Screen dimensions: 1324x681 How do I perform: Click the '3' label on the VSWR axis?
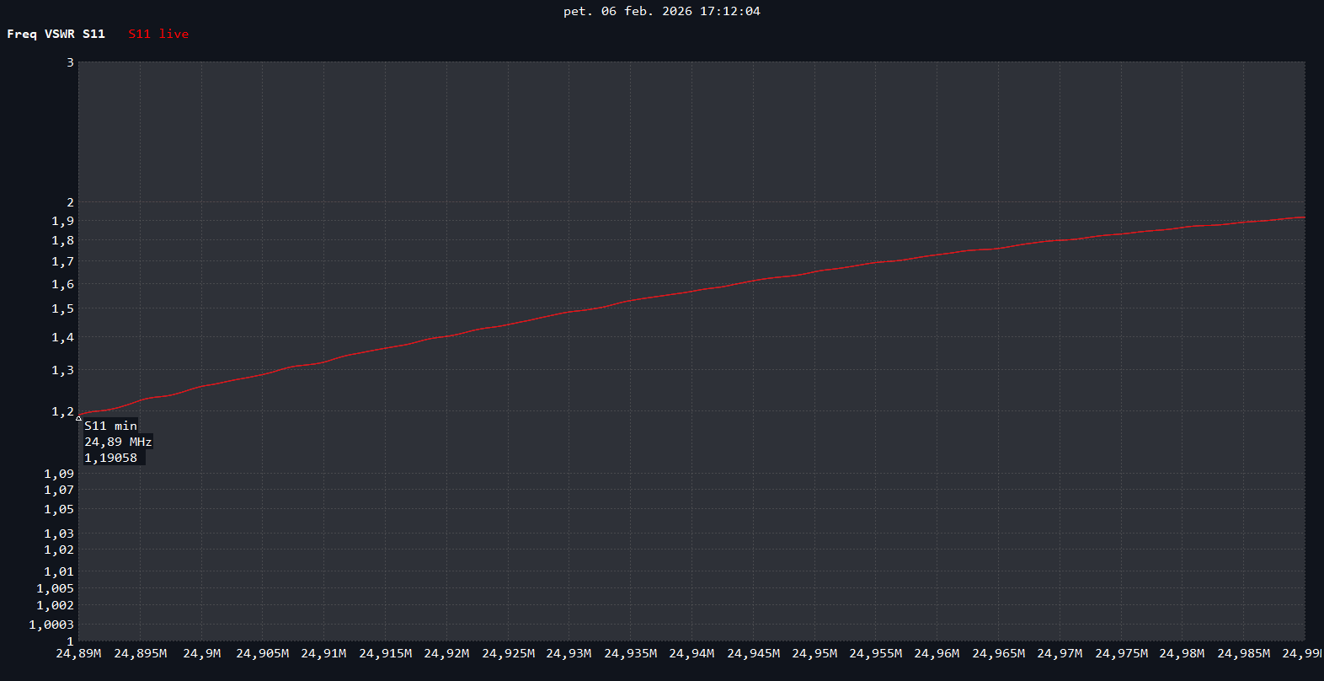tap(70, 62)
